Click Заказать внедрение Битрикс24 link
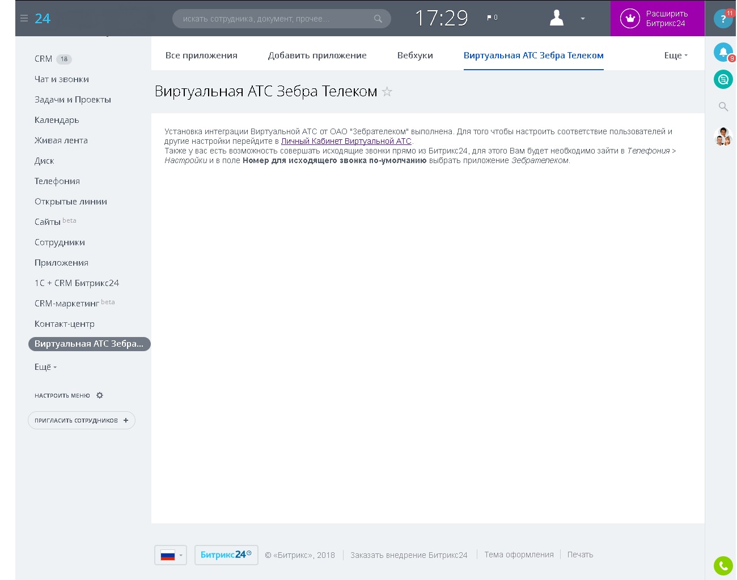737x580 pixels. (409, 555)
